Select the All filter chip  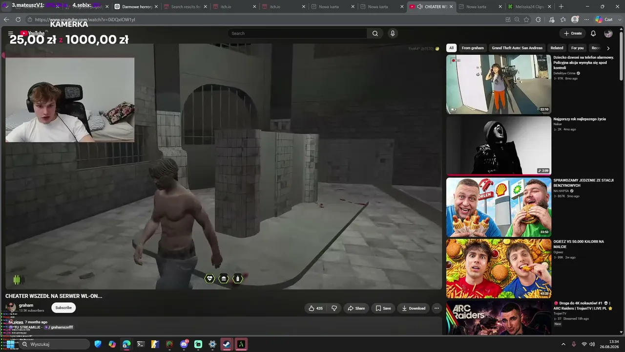[x=451, y=48]
